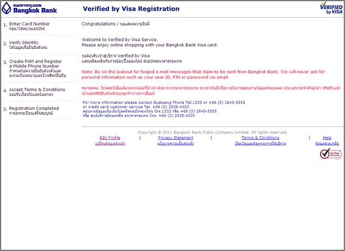
Task: Click the Thai link under Edit Profile
Action: click(x=110, y=144)
